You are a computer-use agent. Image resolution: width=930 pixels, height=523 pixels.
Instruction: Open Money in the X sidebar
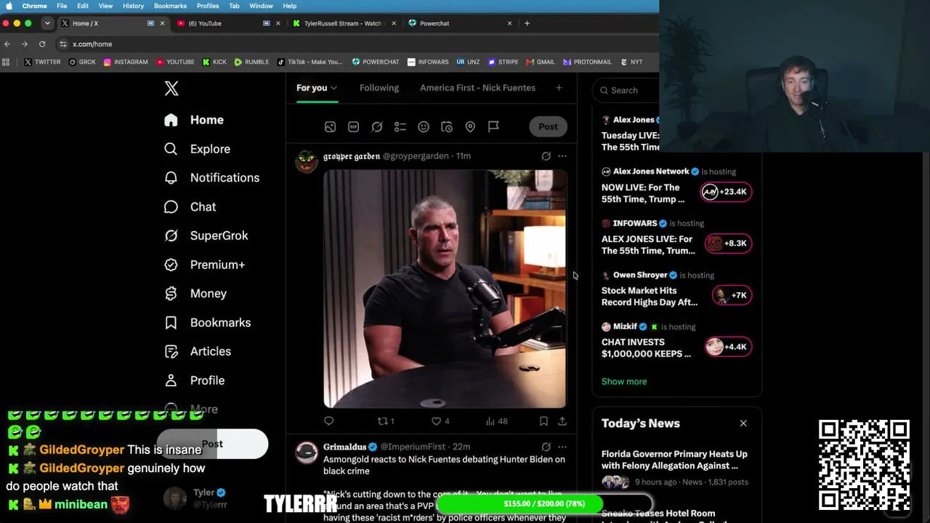coord(195,293)
